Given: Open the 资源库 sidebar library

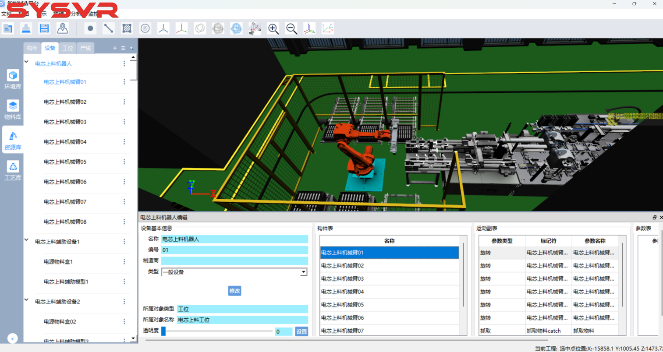Looking at the screenshot, I should click(13, 141).
